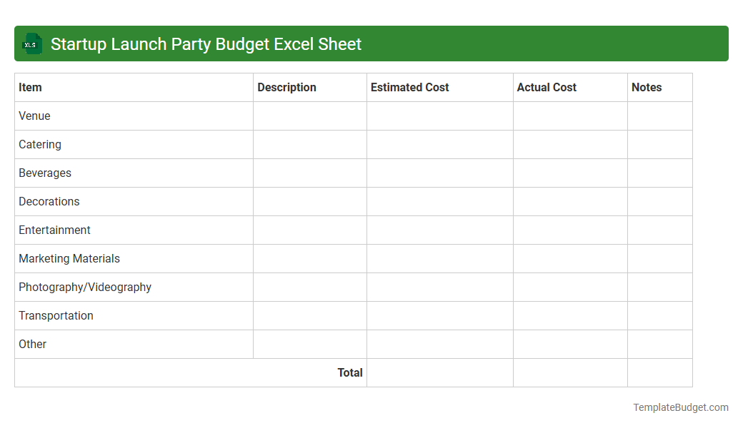The image size is (743, 428).
Task: Select the Entertainment row label
Action: pyautogui.click(x=54, y=230)
